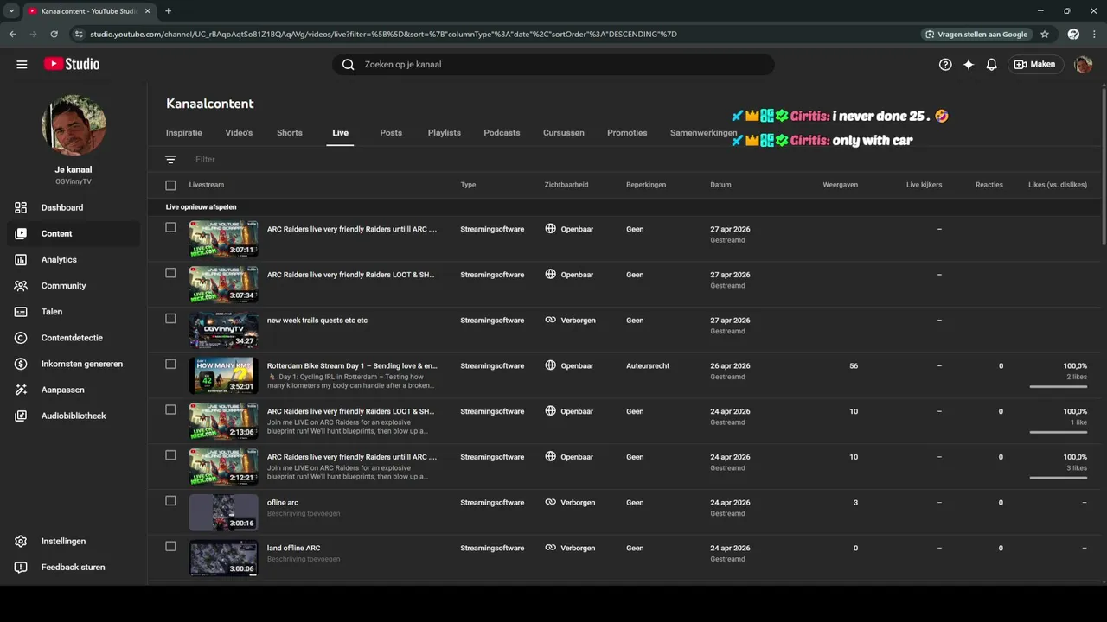1107x622 pixels.
Task: Click the filter list icon
Action: (170, 159)
